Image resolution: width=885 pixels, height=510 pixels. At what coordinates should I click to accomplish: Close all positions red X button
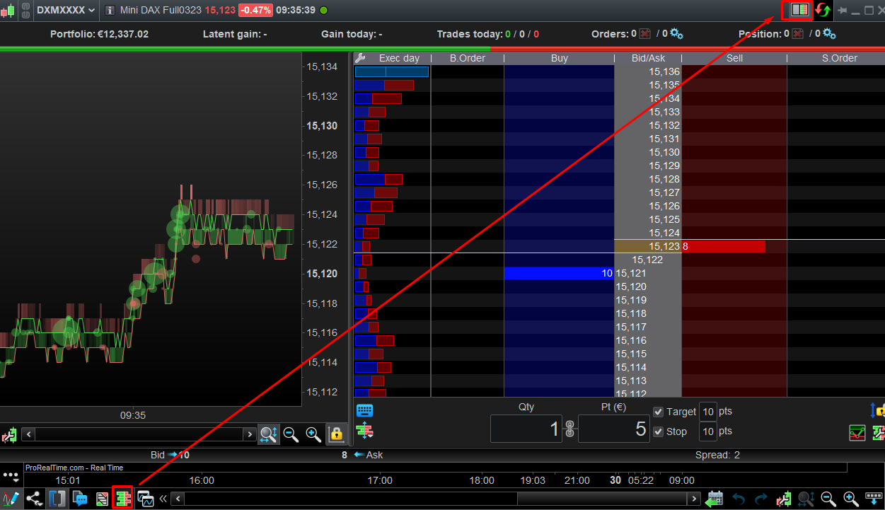798,34
